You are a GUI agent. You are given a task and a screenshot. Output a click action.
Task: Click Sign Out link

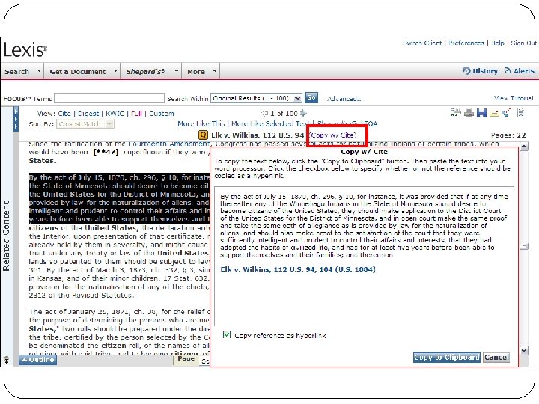(523, 43)
